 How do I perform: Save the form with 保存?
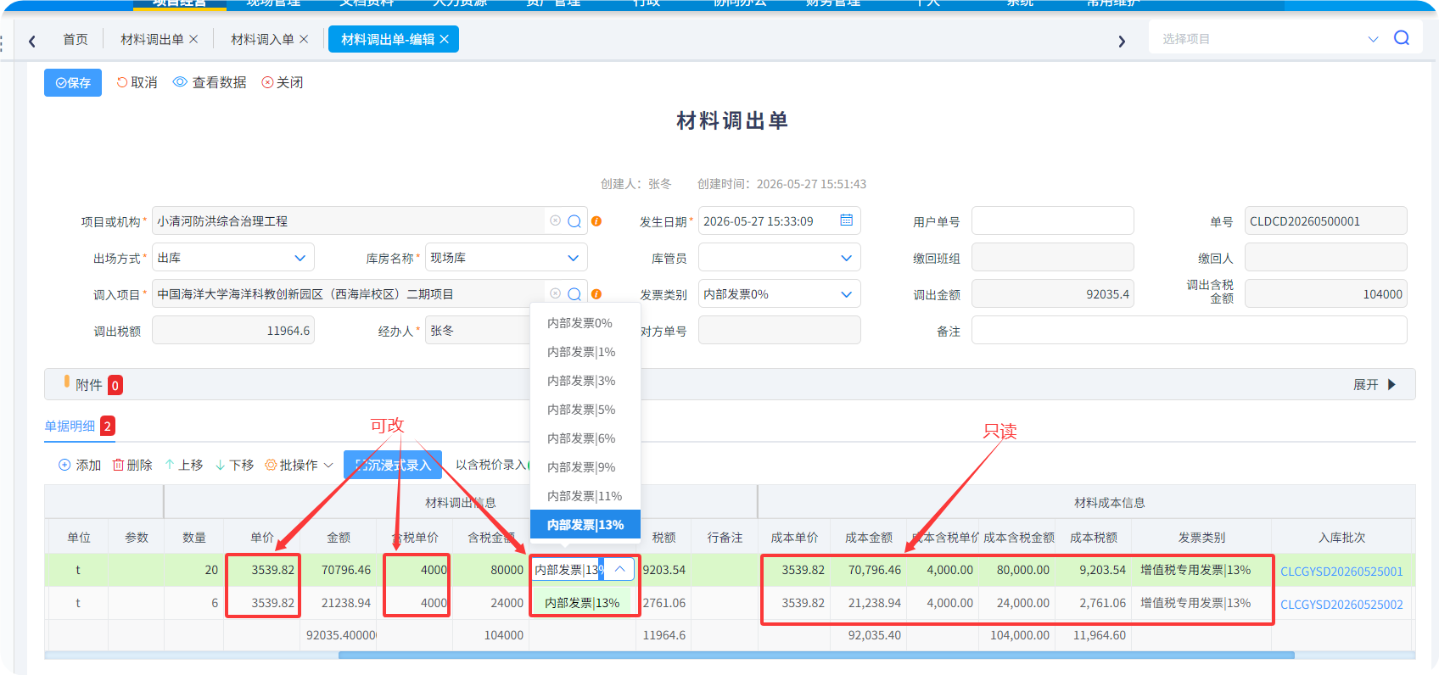pos(73,82)
